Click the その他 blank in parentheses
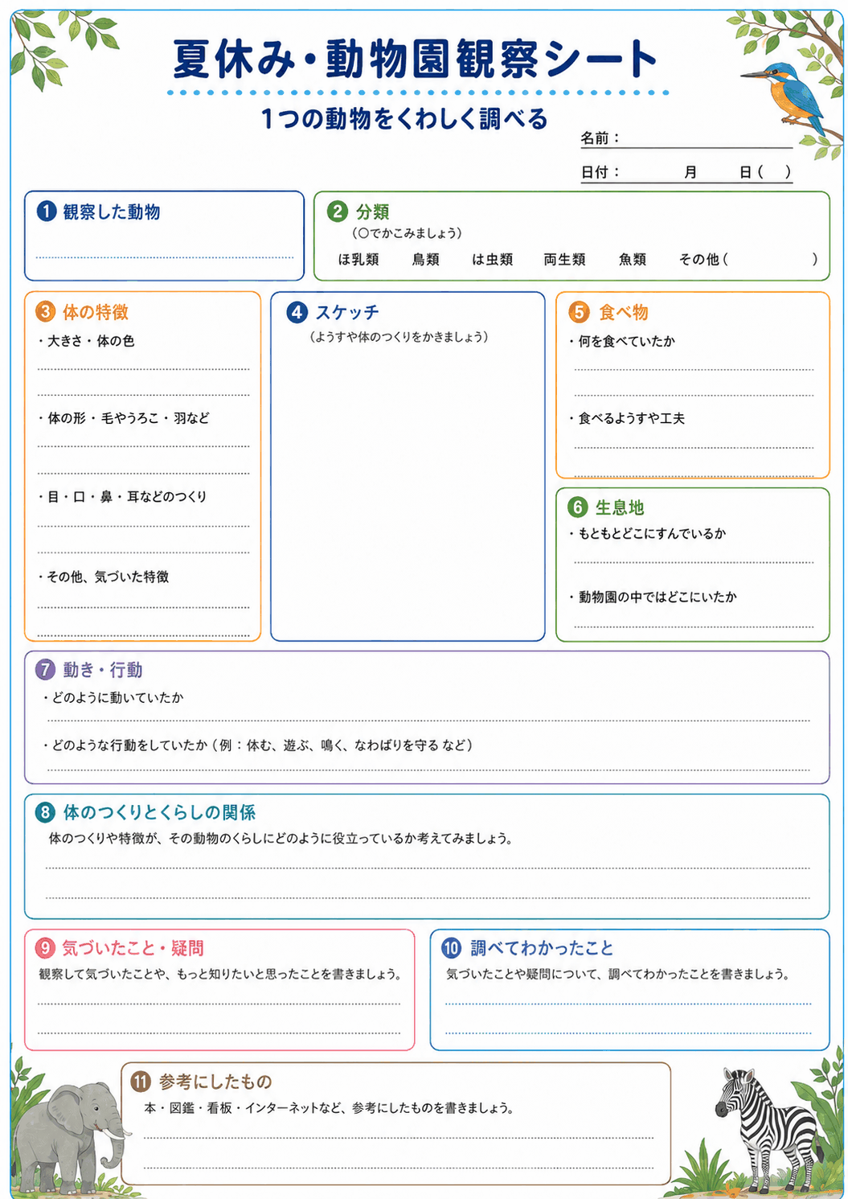848x1199 pixels. 770,259
